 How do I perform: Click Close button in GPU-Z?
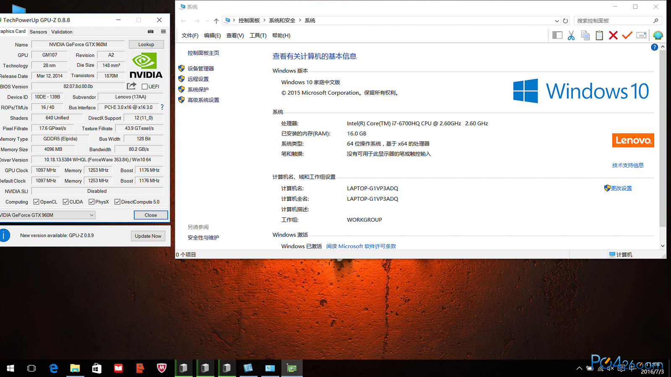[x=151, y=215]
